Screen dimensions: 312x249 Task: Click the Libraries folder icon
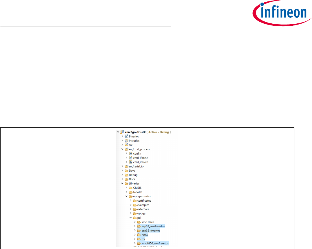click(126, 183)
